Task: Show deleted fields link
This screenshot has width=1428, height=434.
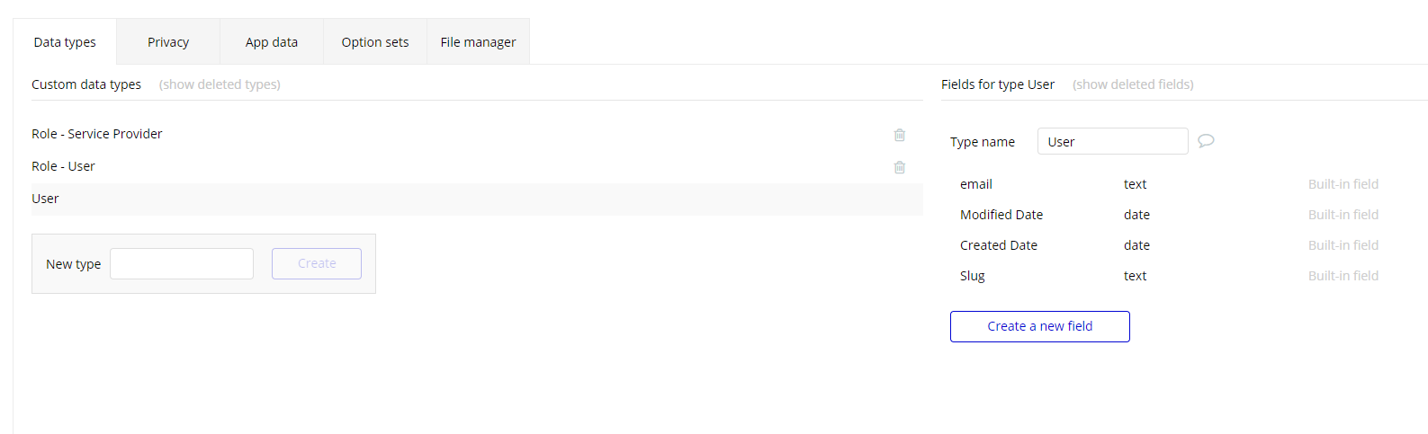Action: 1133,84
